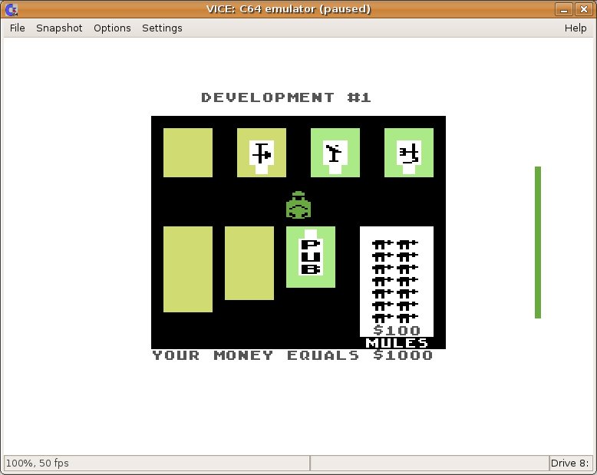Click the empty top-left yellow building
Viewport: 597px width, 475px height.
(x=188, y=153)
